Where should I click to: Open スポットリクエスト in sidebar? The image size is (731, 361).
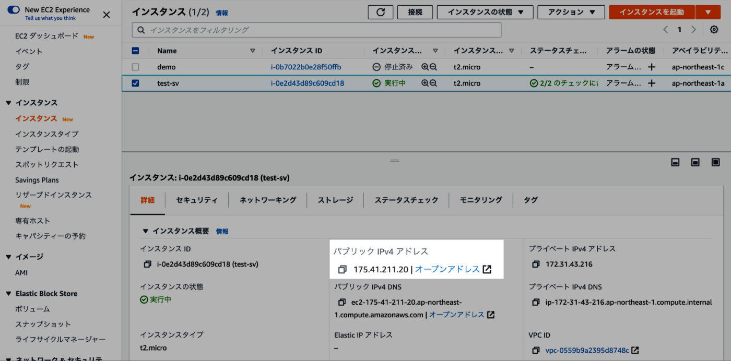tap(47, 164)
